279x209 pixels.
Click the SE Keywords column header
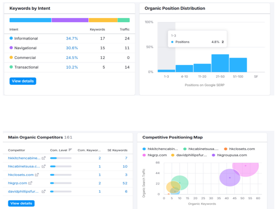[x=117, y=150]
